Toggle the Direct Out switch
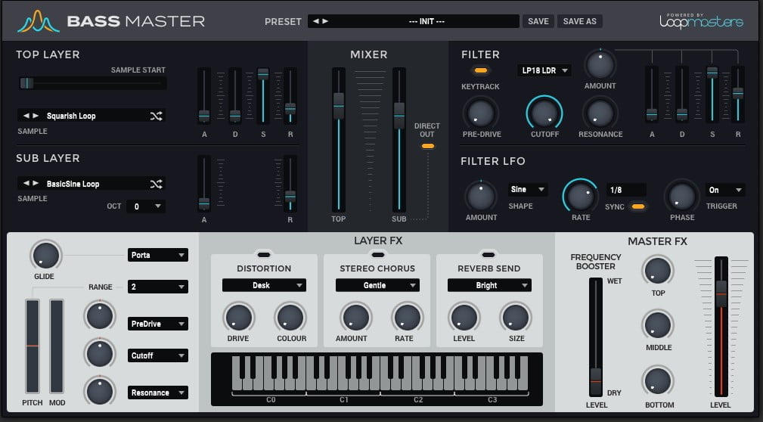The width and height of the screenshot is (763, 422). pyautogui.click(x=427, y=145)
